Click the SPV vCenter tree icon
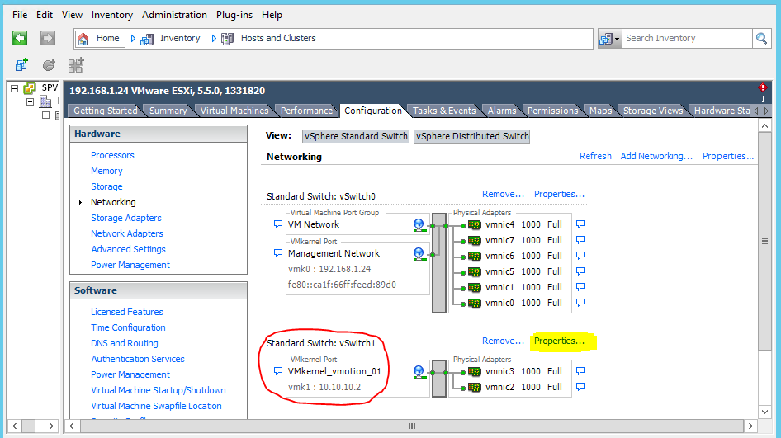The width and height of the screenshot is (781, 438). [x=30, y=88]
